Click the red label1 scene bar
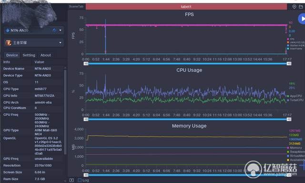The width and height of the screenshot is (305, 183). click(x=186, y=7)
